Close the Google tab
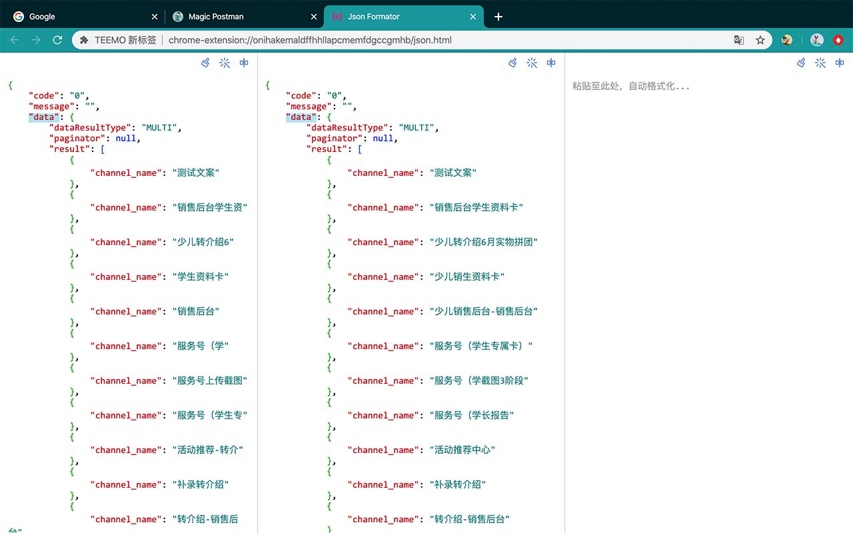Viewport: 853px width, 533px height. pos(155,17)
